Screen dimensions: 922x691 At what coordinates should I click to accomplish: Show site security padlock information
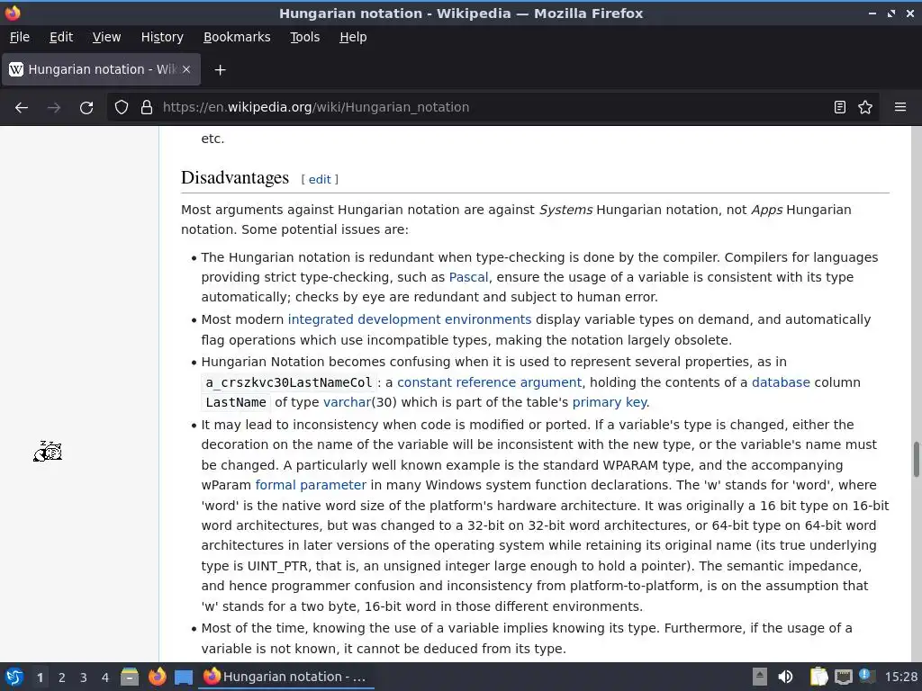tap(147, 108)
